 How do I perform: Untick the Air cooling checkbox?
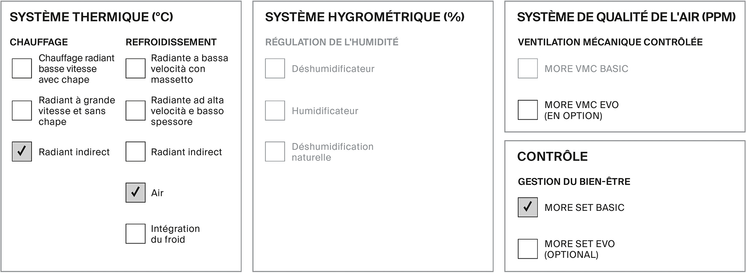click(135, 193)
